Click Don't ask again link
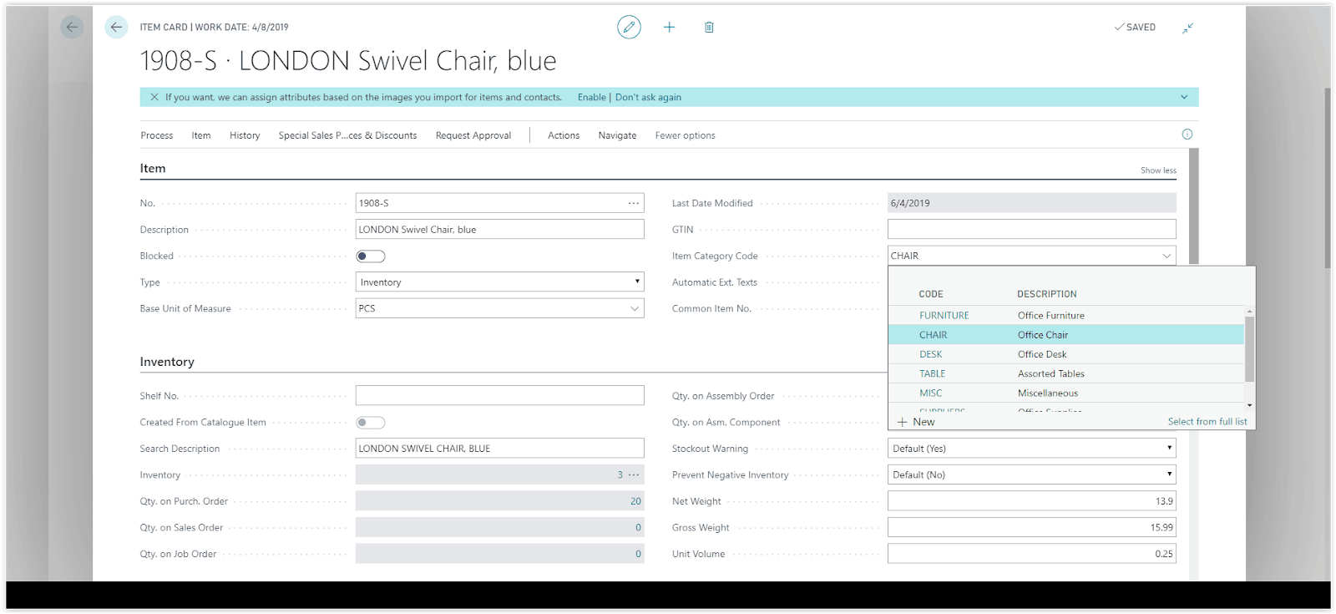This screenshot has height=614, width=1336. coord(648,97)
